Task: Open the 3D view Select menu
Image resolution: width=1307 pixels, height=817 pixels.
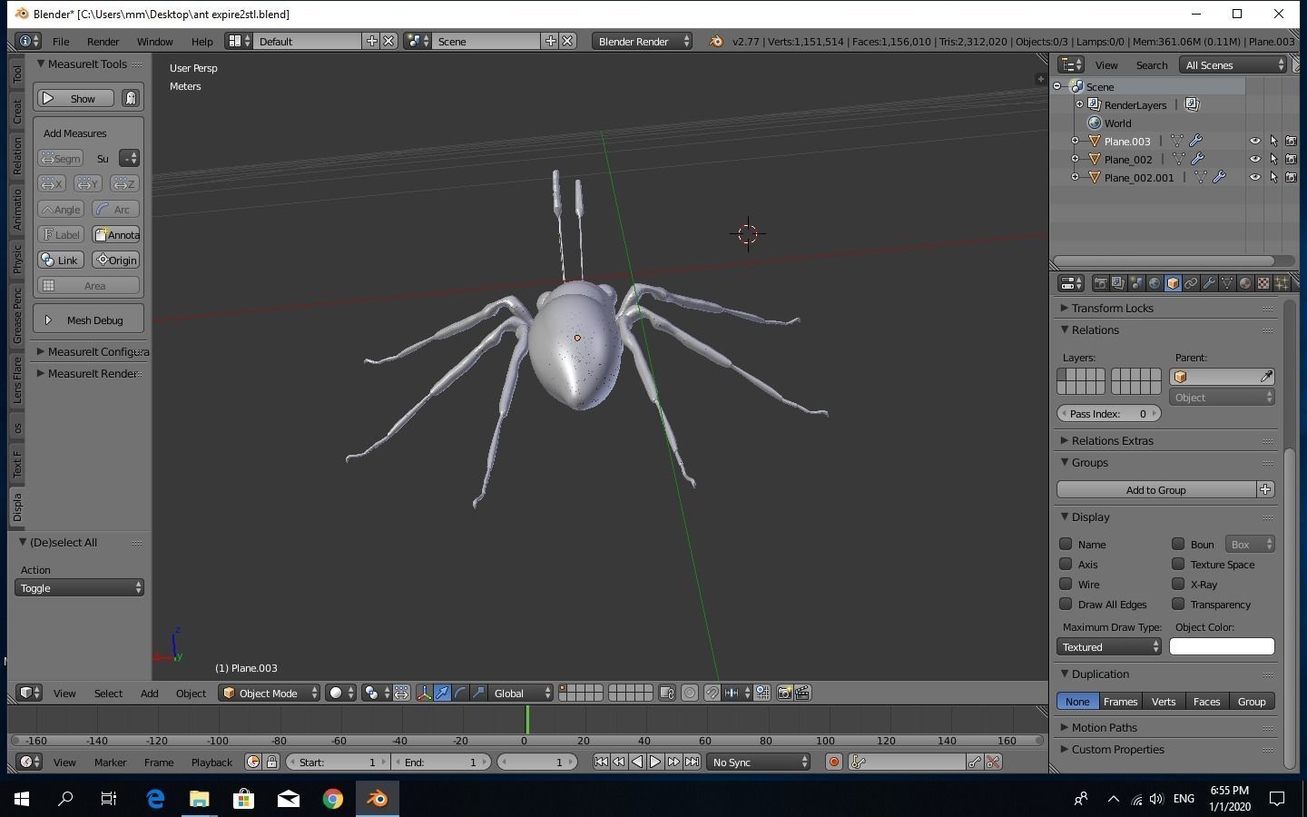Action: 108,693
